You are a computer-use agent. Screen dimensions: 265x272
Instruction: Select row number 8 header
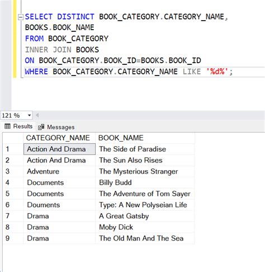click(13, 227)
